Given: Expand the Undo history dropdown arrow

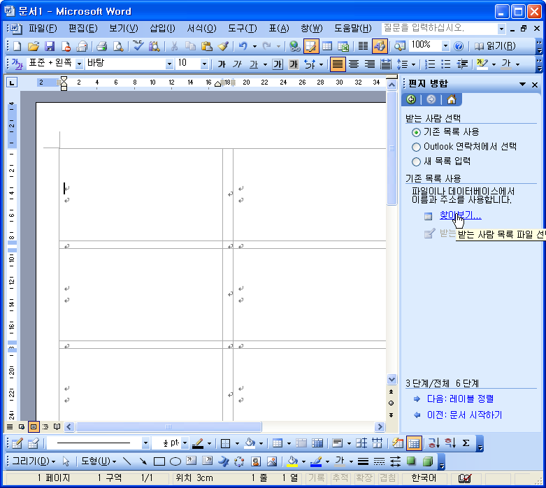Looking at the screenshot, I should pos(254,46).
